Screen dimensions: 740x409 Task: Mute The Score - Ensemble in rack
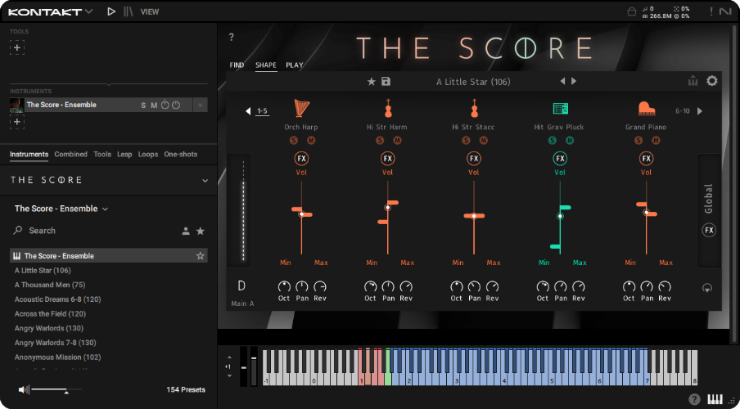click(x=154, y=106)
